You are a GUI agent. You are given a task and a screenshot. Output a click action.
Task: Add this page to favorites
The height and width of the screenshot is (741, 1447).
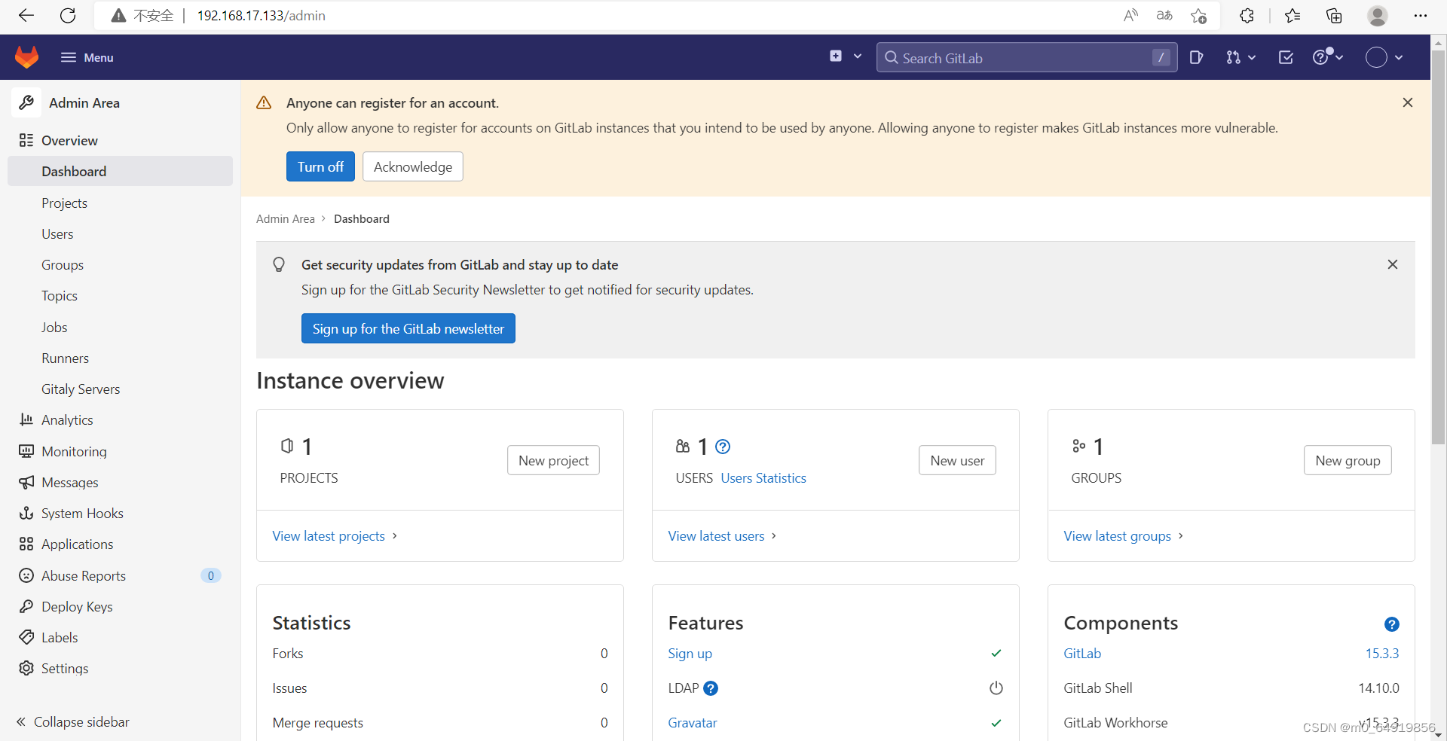tap(1199, 15)
